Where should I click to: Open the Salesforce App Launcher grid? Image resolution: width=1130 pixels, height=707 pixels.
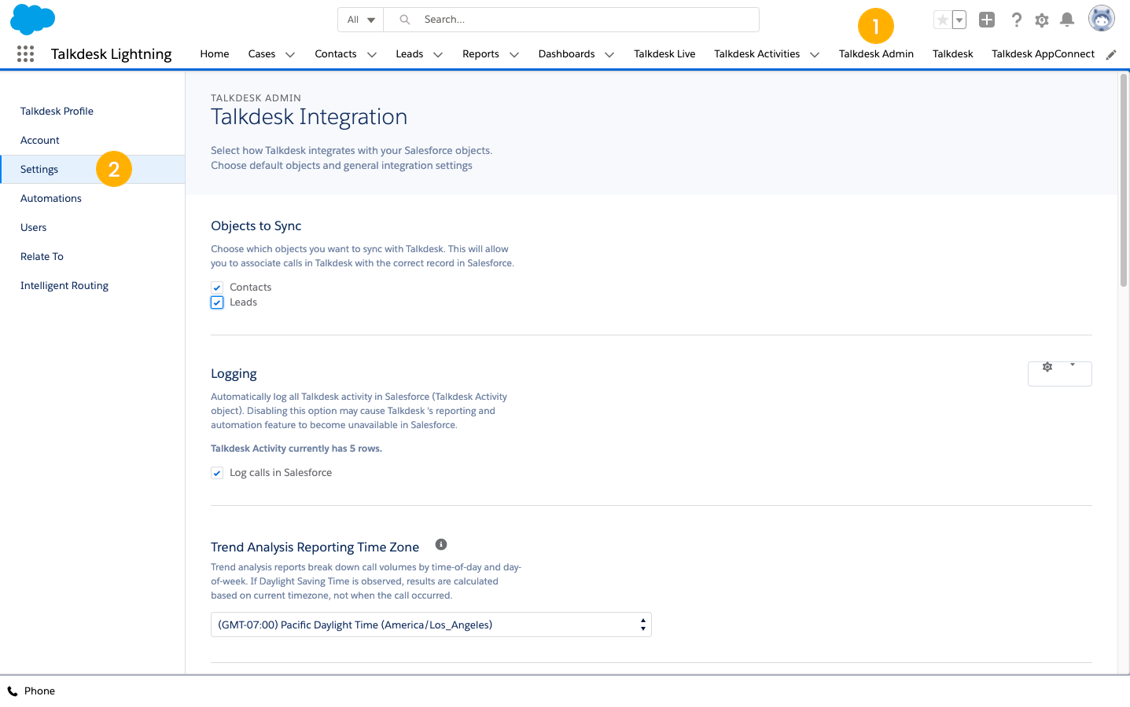(25, 53)
